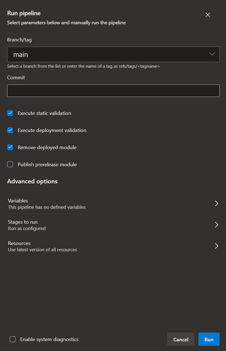This screenshot has height=351, width=226.
Task: Click the chevron arrow in Branch/tag field
Action: [x=212, y=54]
